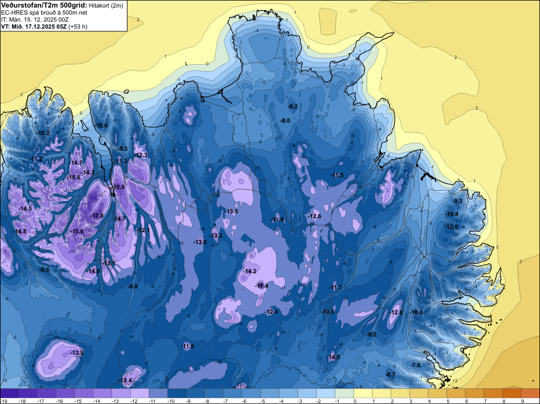Click the -11.5 temperature label
540x404 pixels.
tap(337, 176)
